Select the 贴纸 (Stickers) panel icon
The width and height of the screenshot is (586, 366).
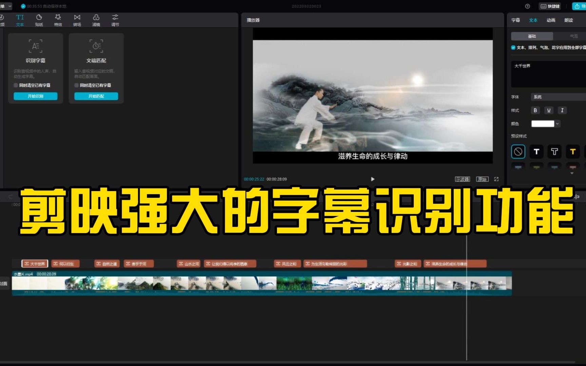(39, 20)
